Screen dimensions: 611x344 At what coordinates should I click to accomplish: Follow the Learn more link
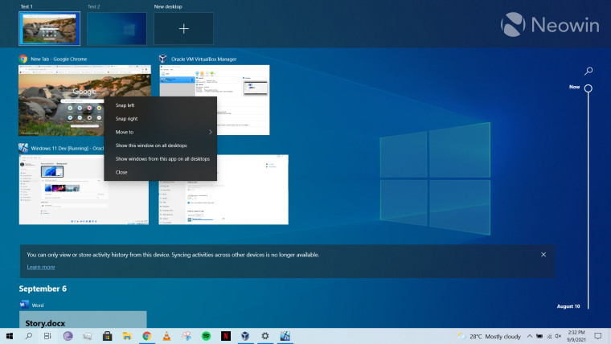pos(41,267)
